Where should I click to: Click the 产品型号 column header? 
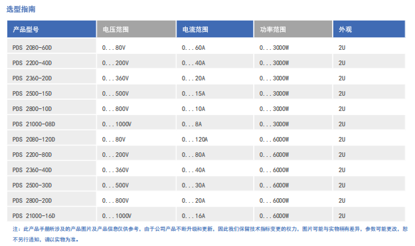pos(52,29)
